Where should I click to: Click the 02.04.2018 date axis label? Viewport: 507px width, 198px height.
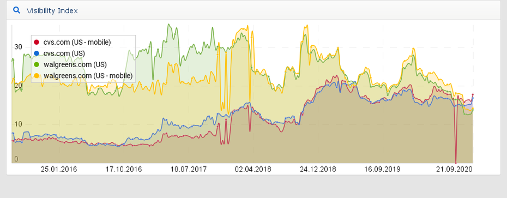253,169
